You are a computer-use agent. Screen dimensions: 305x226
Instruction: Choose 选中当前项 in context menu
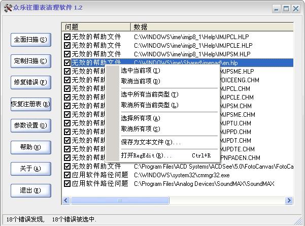click(x=140, y=71)
